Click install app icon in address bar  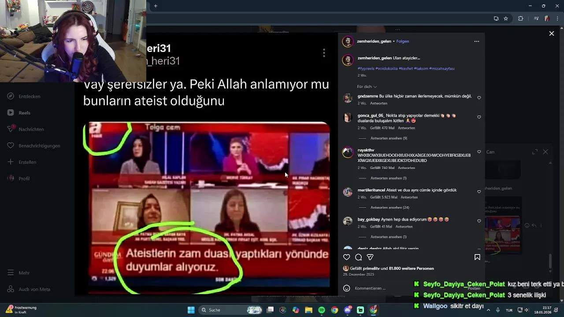coord(496,18)
